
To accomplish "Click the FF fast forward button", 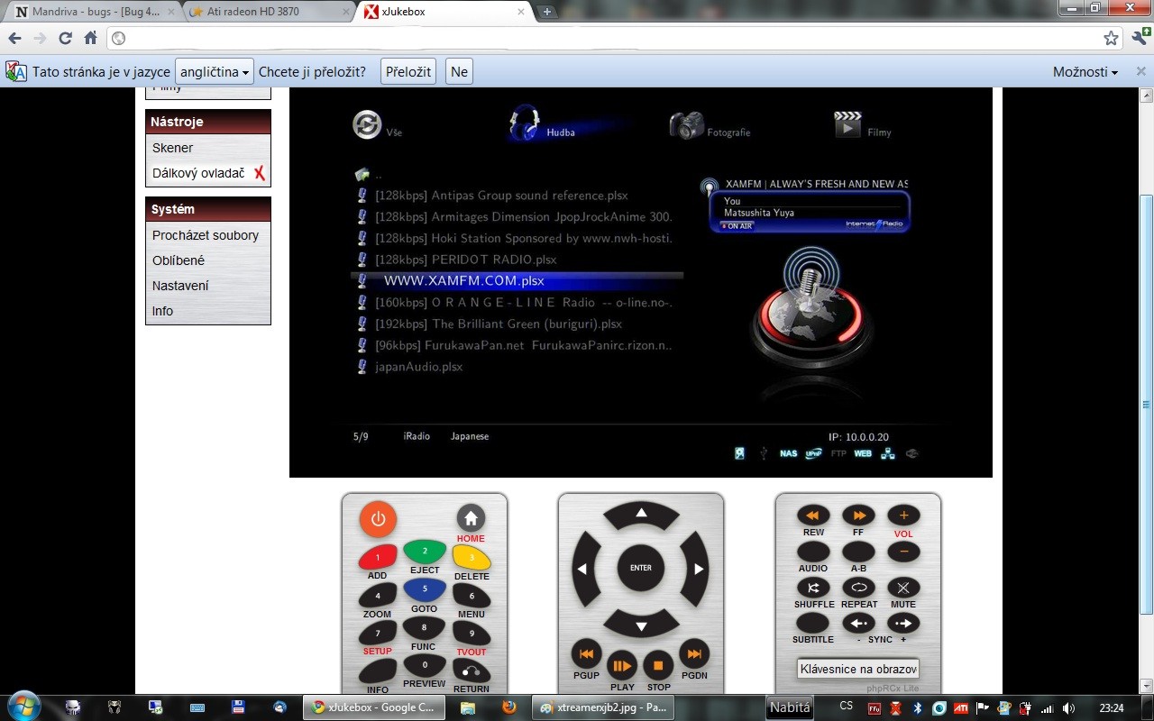I will (858, 516).
